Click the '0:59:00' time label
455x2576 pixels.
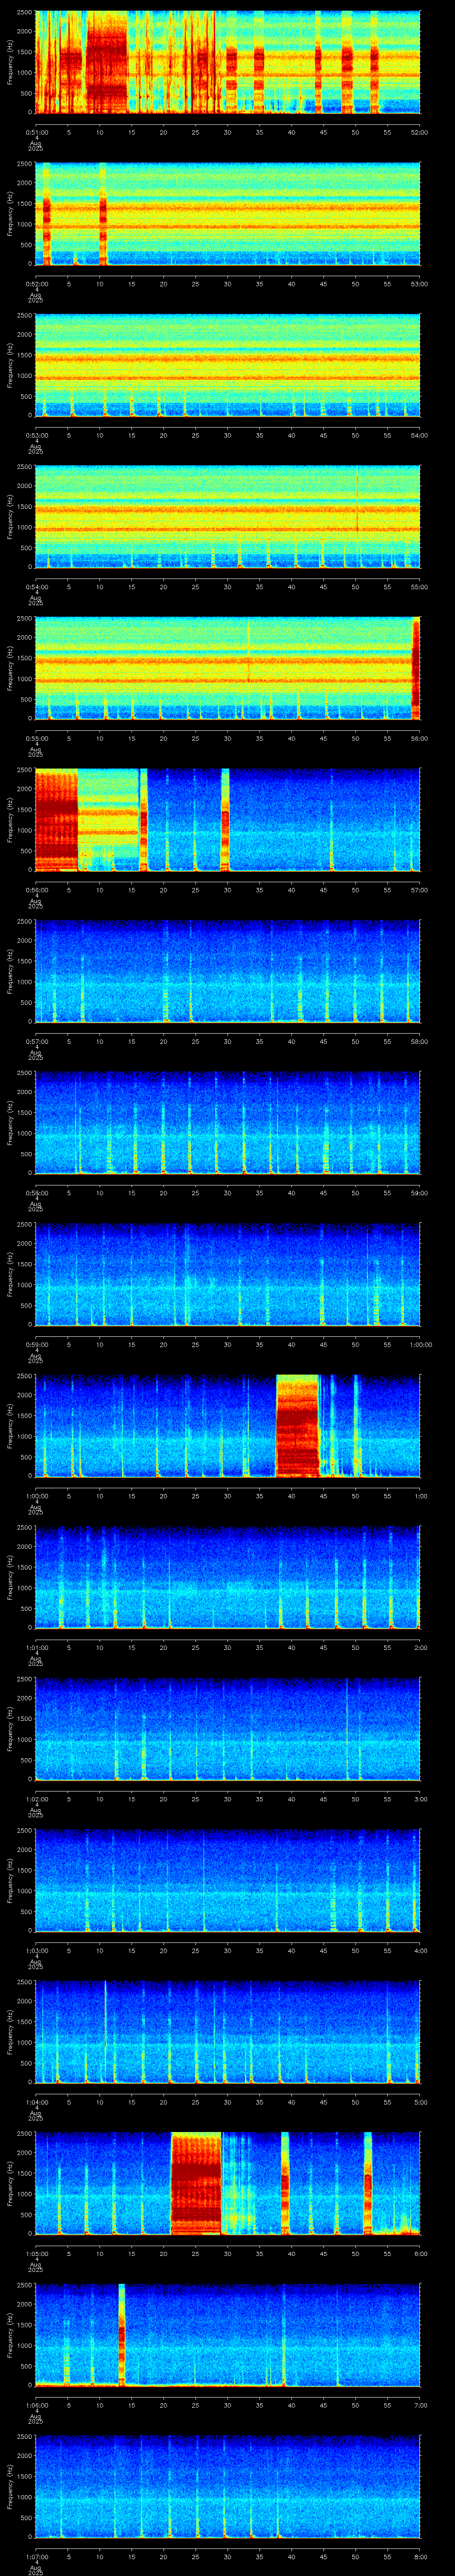(36, 1345)
